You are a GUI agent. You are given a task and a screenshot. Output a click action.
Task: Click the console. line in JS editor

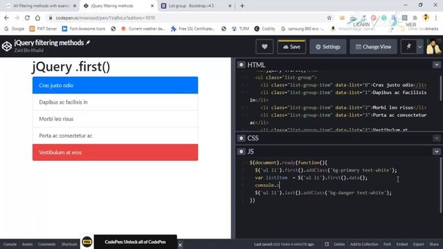pos(267,185)
